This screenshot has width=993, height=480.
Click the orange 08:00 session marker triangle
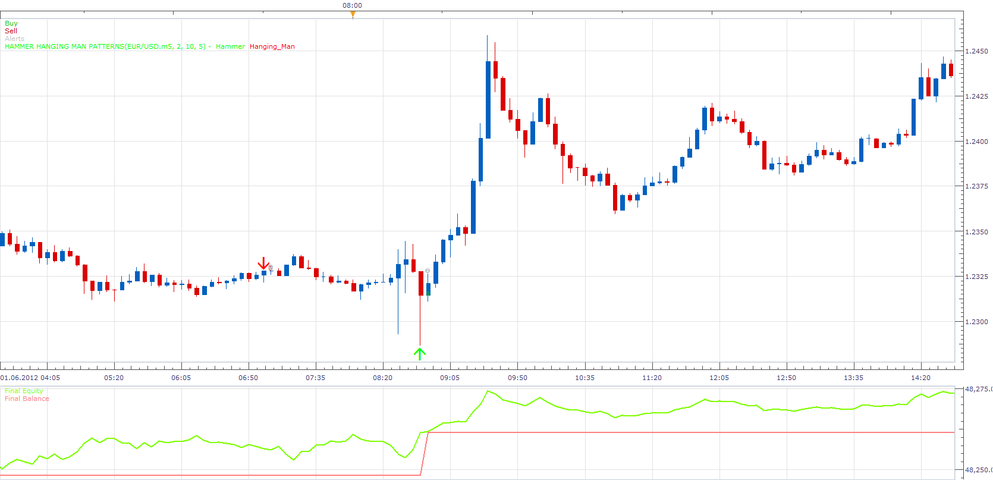[353, 14]
